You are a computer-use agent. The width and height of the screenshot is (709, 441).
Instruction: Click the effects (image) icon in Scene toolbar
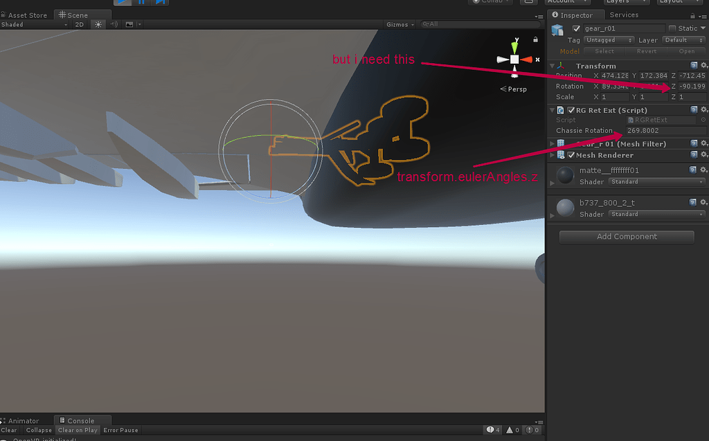pos(129,24)
